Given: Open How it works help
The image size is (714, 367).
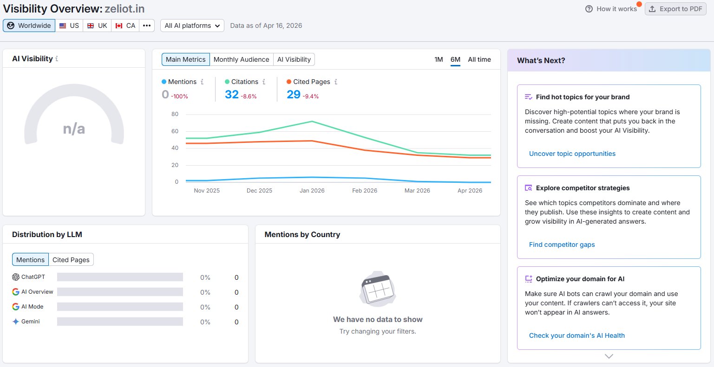Looking at the screenshot, I should [x=611, y=9].
